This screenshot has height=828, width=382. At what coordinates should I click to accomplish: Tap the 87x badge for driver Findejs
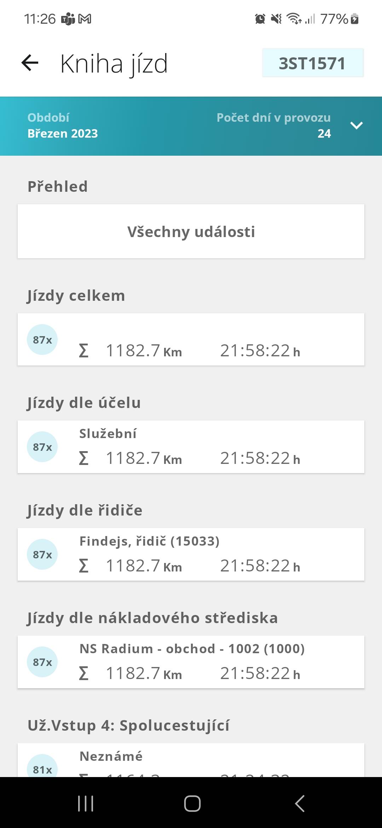pyautogui.click(x=42, y=554)
